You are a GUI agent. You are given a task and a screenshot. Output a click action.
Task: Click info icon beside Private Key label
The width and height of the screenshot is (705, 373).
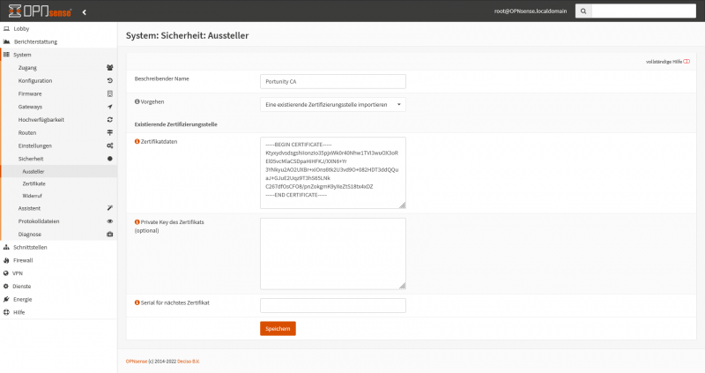point(137,222)
